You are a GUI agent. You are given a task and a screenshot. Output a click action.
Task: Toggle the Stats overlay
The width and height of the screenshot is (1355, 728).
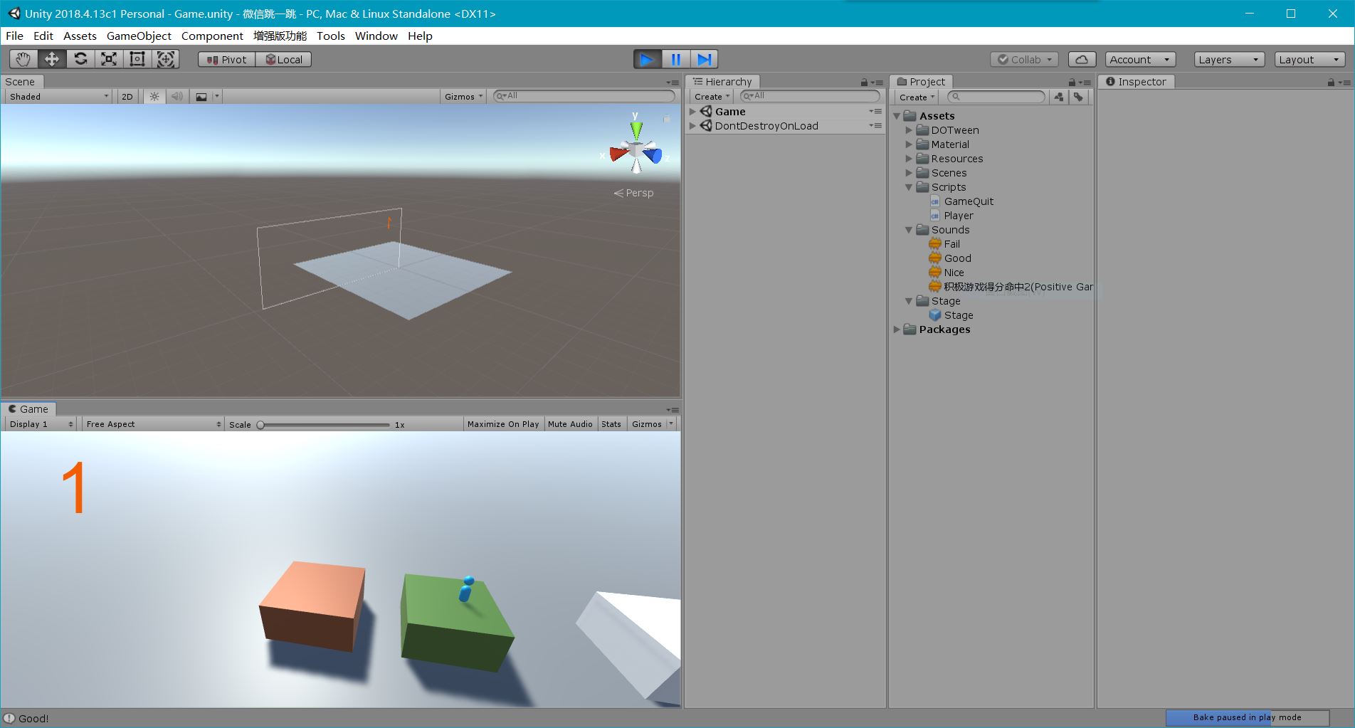pos(611,424)
